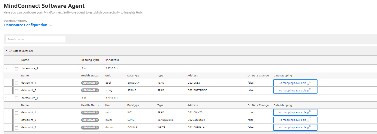The image size is (377, 134).
Task: Select the datapoint_5 checkbox
Action: pos(17,91)
